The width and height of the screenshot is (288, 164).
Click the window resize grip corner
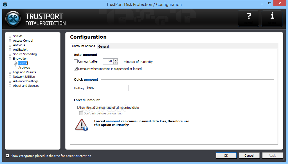coord(284,160)
